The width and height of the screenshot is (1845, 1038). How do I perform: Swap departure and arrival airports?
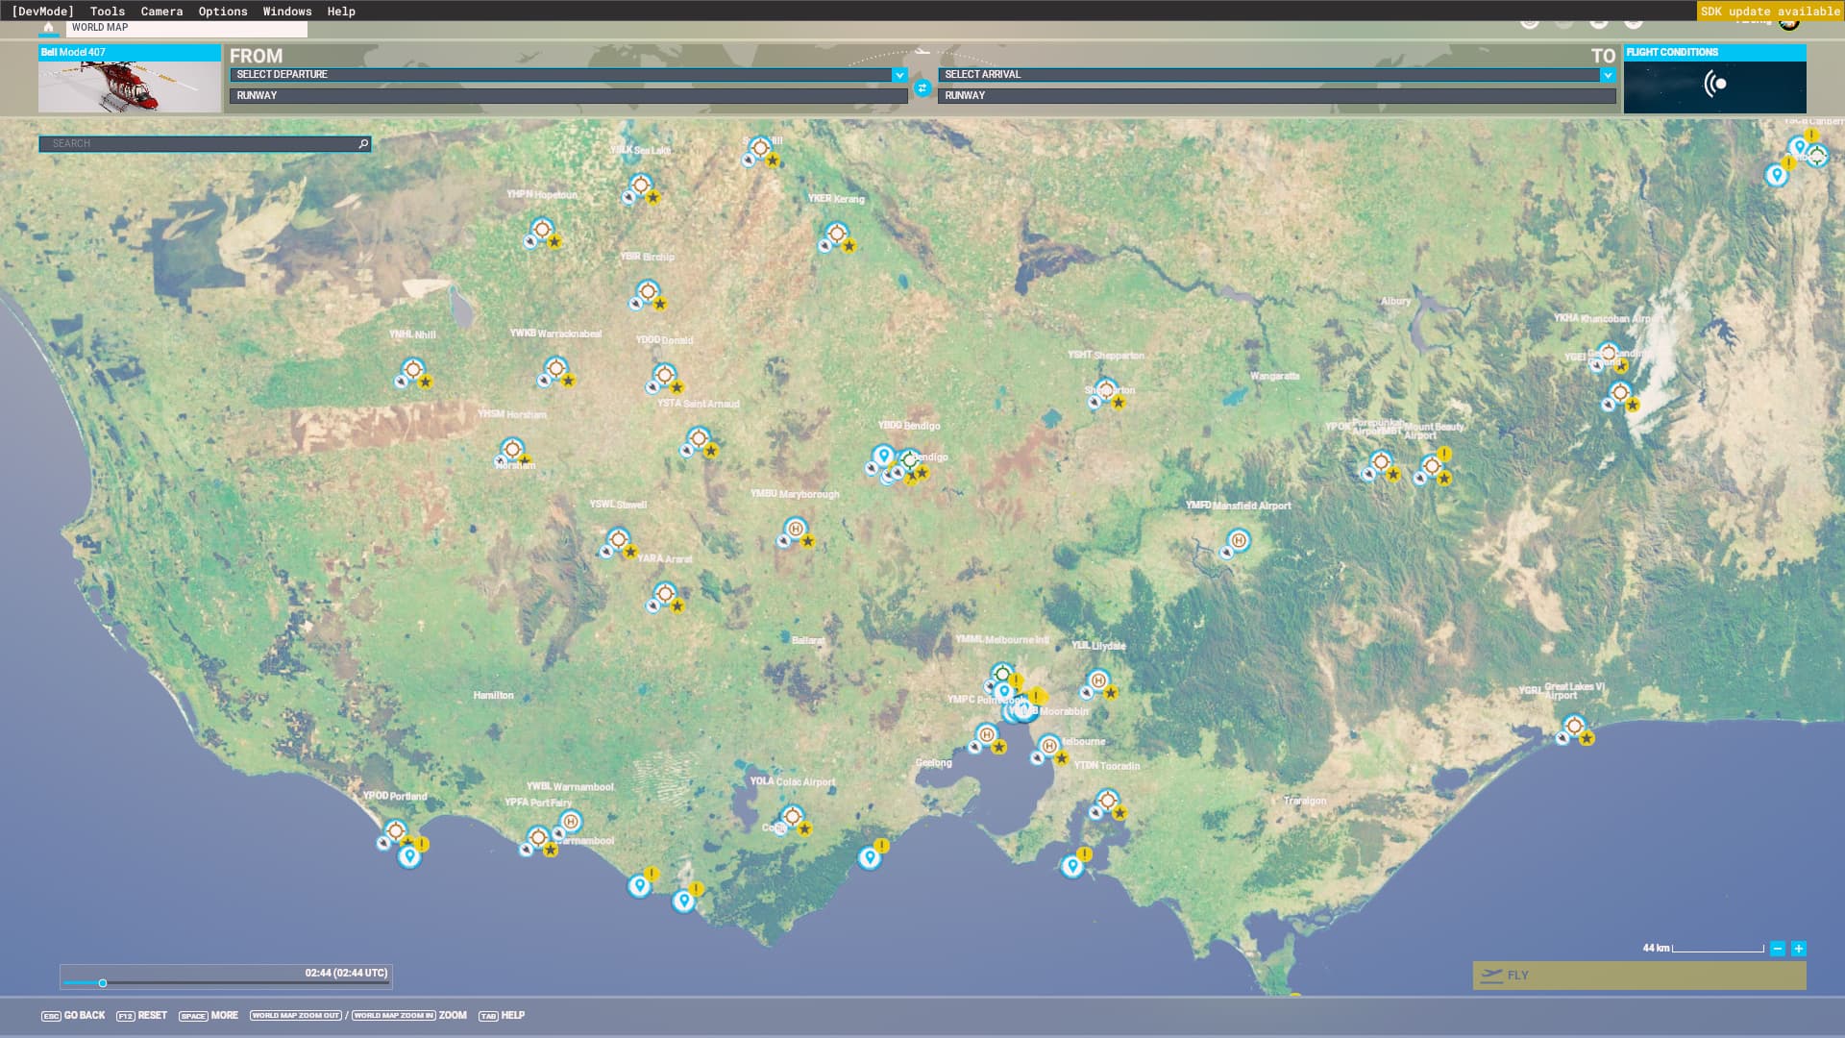(922, 88)
